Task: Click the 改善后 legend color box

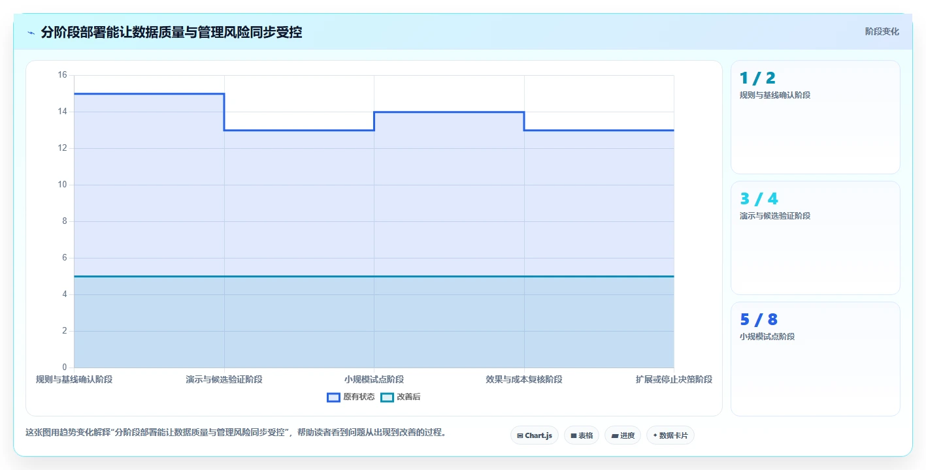Action: point(387,397)
